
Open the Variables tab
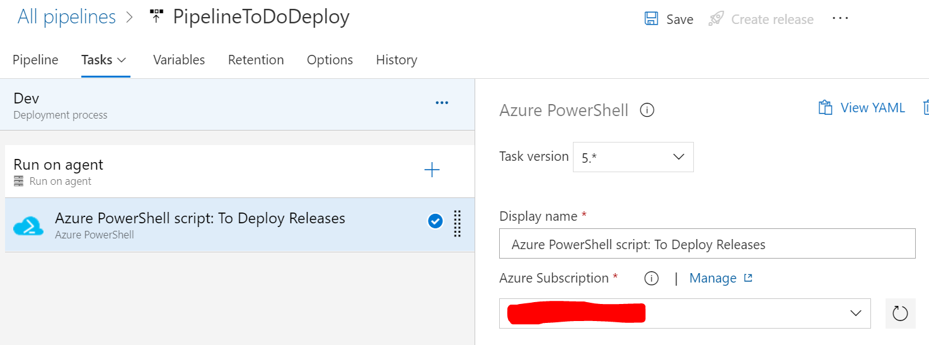click(179, 60)
